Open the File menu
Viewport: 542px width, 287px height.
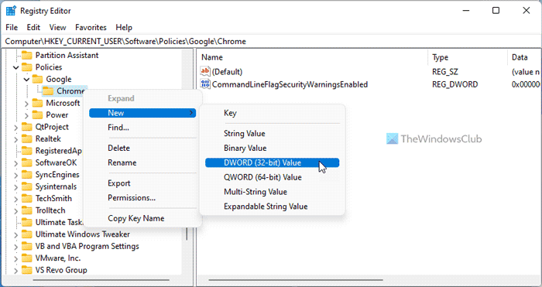tap(12, 27)
